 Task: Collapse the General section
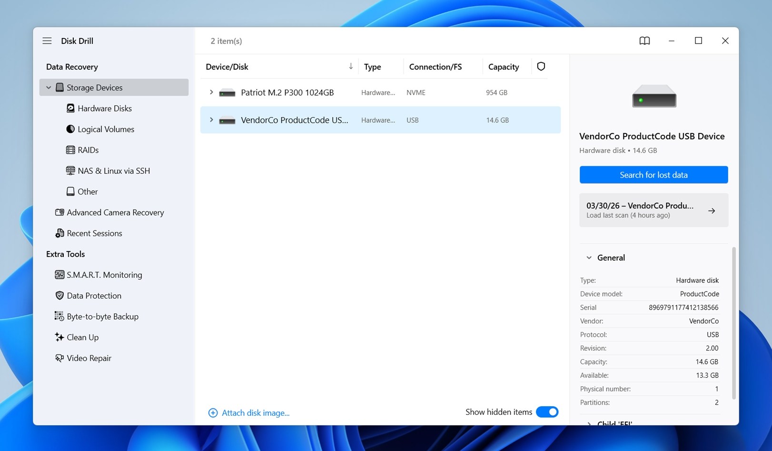589,258
